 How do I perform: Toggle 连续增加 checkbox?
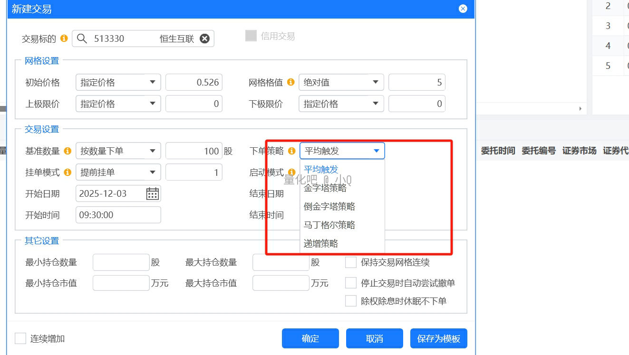(20, 338)
